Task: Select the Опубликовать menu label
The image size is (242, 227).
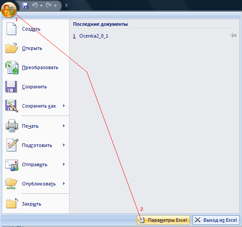Action: pos(39,184)
